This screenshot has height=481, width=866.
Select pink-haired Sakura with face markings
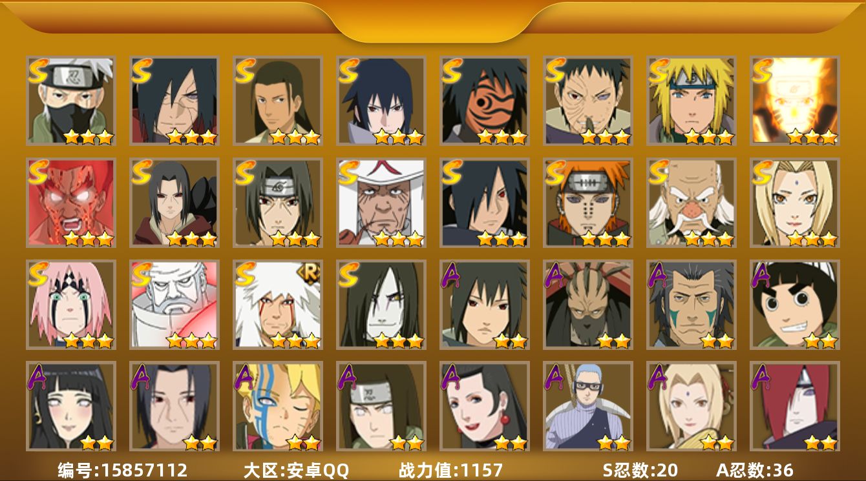point(71,305)
